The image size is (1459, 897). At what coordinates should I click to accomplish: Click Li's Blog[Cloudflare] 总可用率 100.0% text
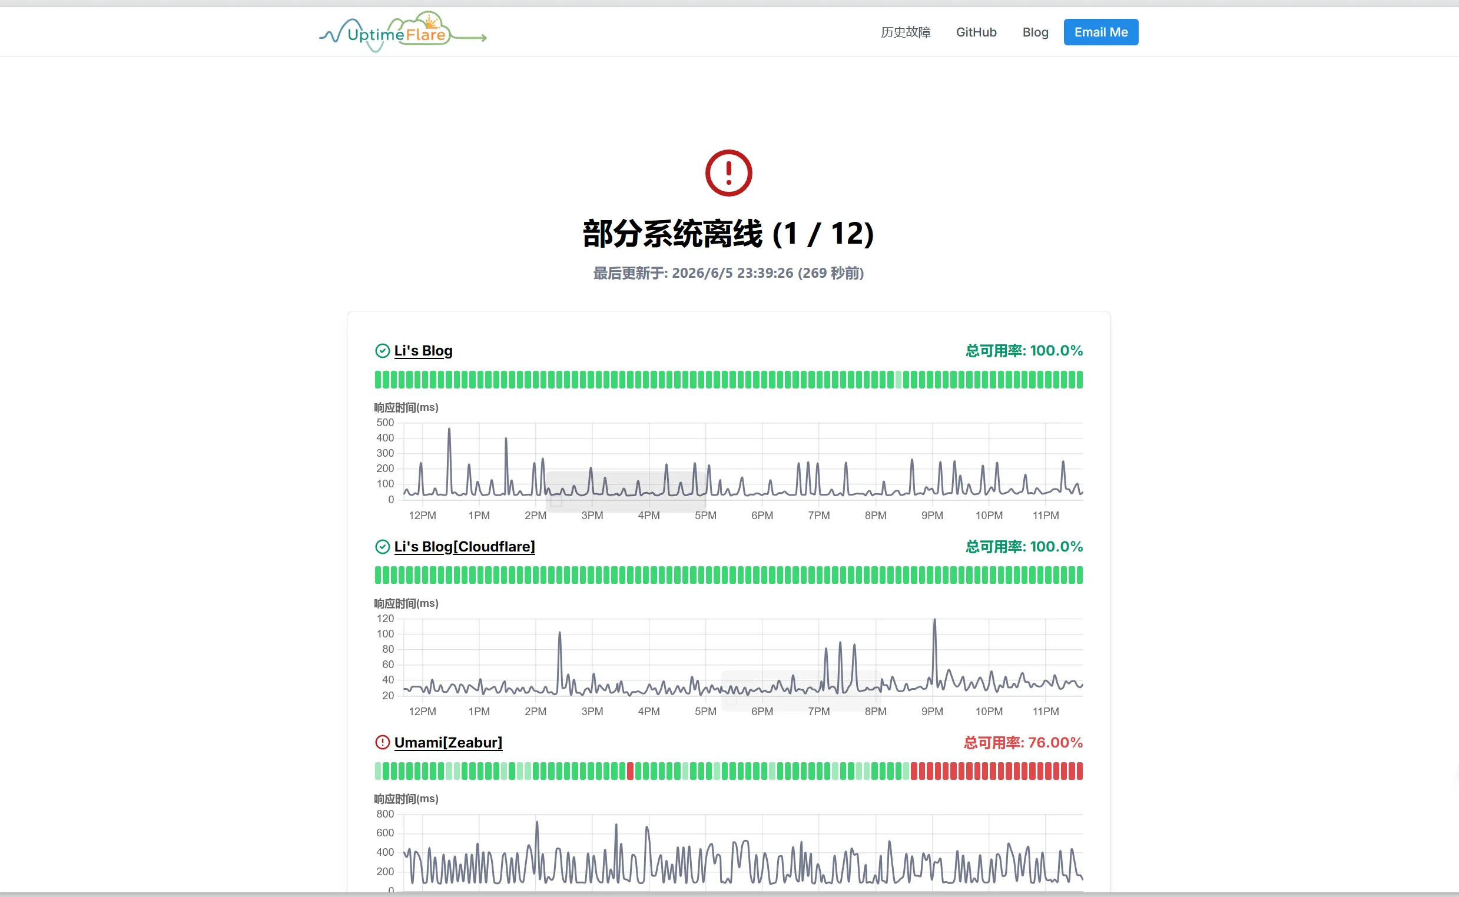click(1023, 546)
